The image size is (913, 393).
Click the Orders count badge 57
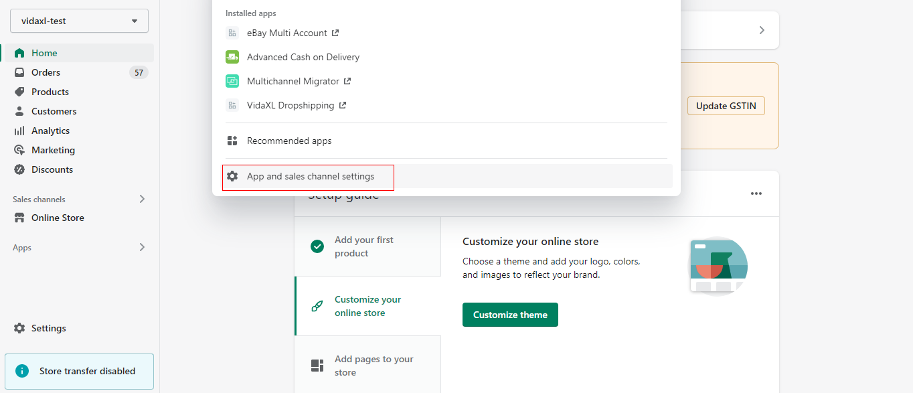tap(139, 72)
